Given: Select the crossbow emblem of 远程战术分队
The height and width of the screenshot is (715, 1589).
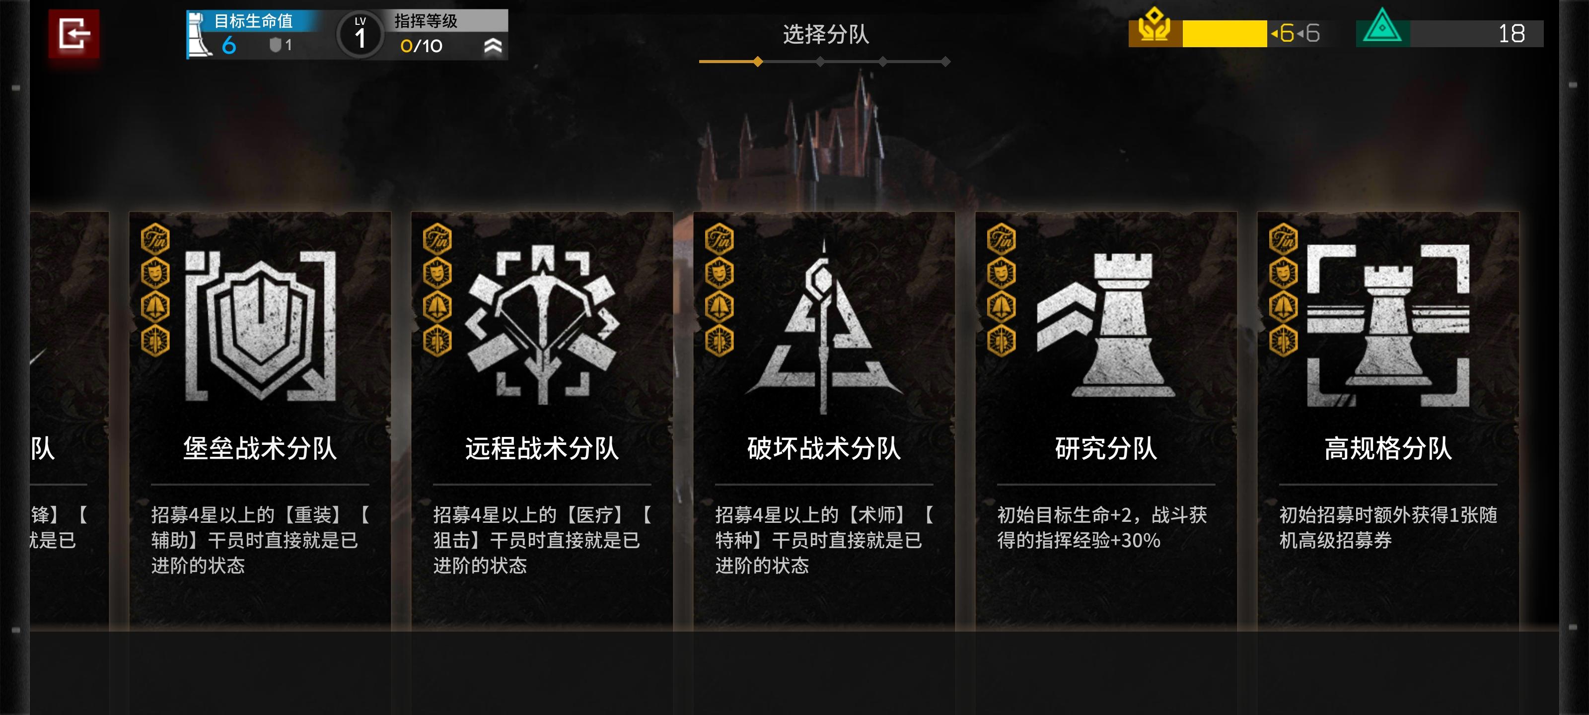Looking at the screenshot, I should click(x=542, y=325).
